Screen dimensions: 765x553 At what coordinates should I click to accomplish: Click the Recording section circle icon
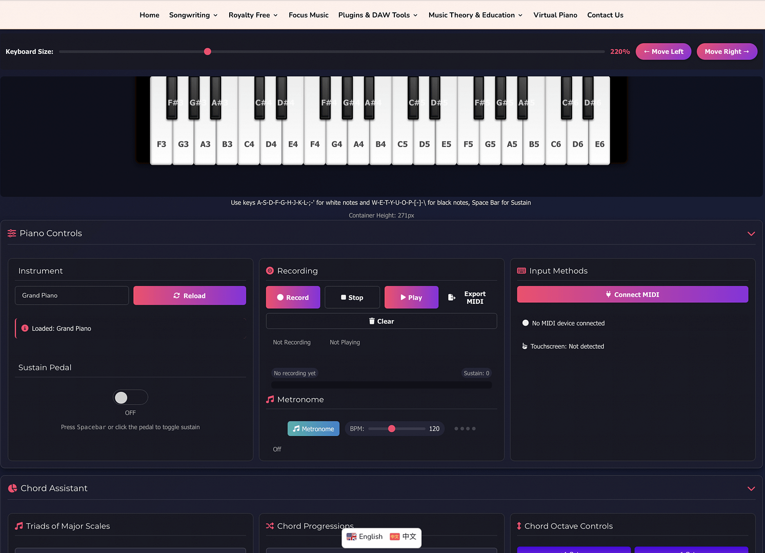[270, 271]
